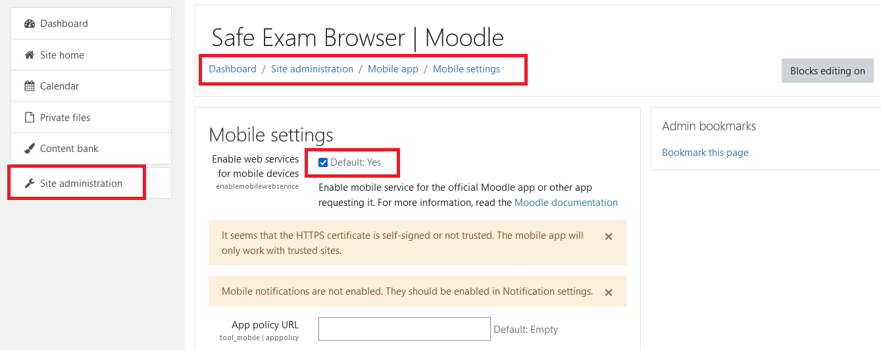Go to Private files in sidebar
Viewport: 881px width, 350px height.
point(65,118)
